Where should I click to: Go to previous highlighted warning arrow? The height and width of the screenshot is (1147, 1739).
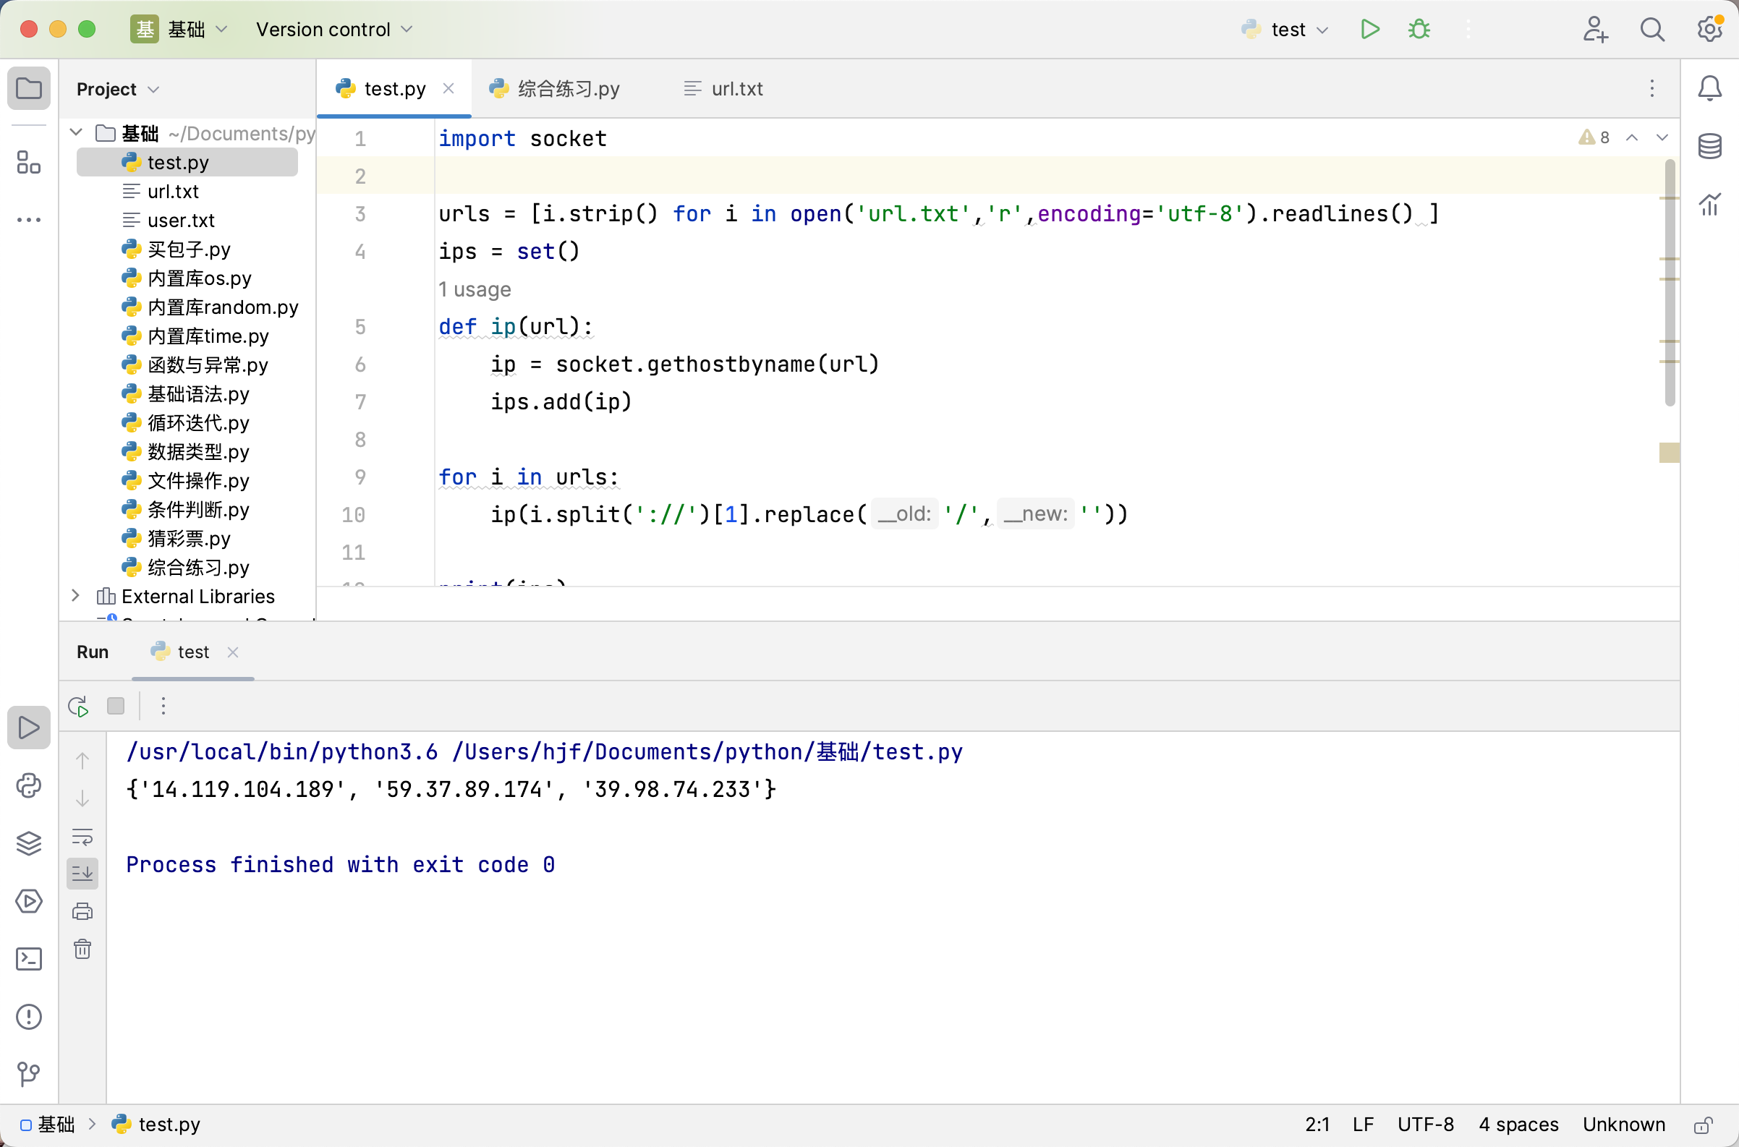point(1631,137)
